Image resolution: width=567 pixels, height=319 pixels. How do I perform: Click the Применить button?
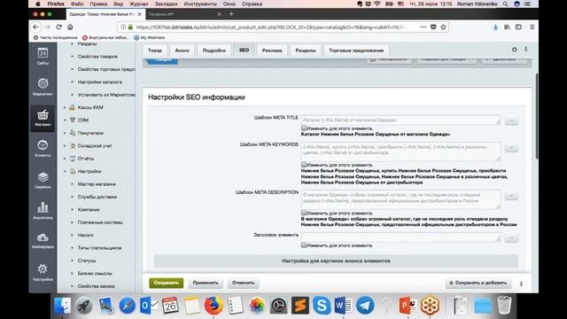(206, 283)
